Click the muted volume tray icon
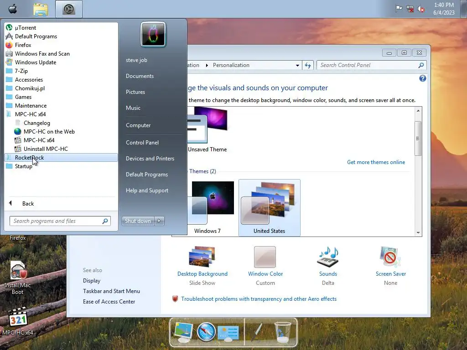This screenshot has width=467, height=350. [x=421, y=9]
